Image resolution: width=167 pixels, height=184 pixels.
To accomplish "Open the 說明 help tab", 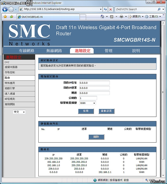I will click(x=136, y=51).
